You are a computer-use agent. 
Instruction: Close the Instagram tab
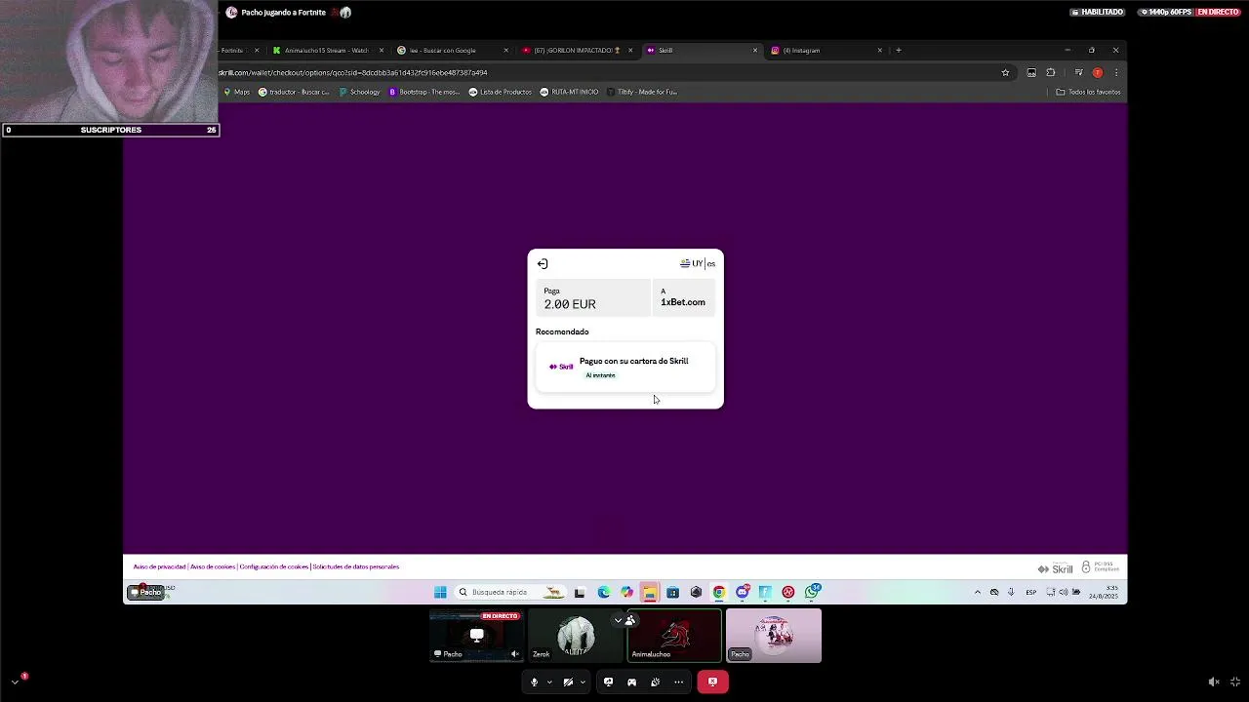point(879,50)
